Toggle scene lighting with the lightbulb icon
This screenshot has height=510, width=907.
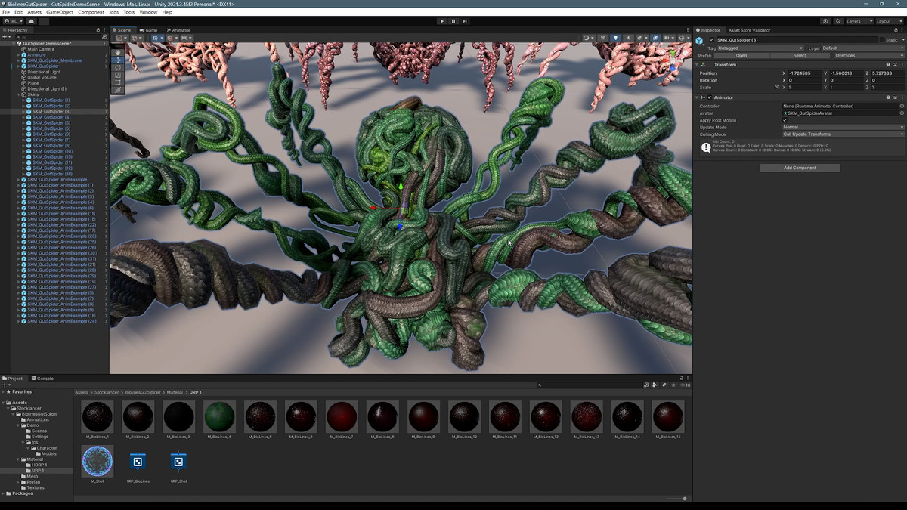615,38
